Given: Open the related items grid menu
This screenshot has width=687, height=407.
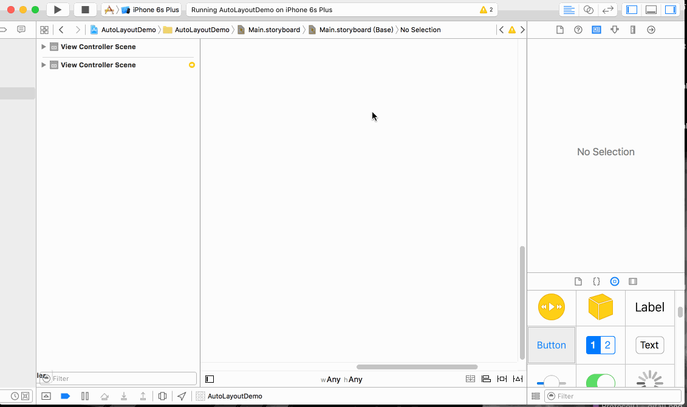Looking at the screenshot, I should point(44,30).
